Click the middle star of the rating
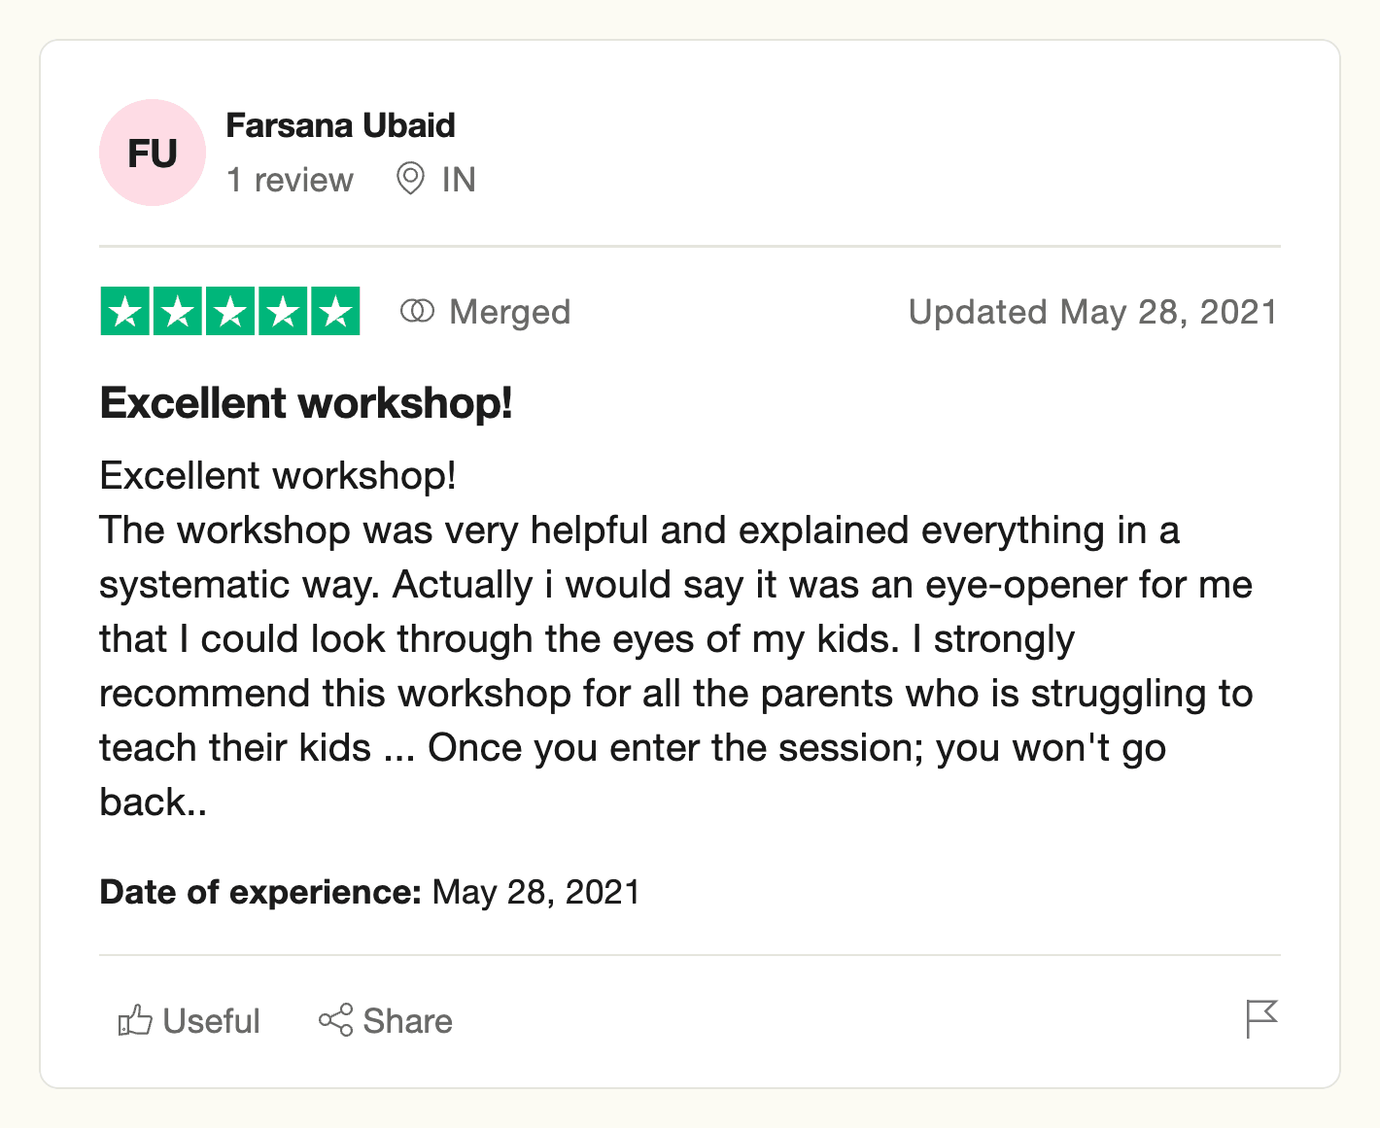This screenshot has height=1128, width=1380. (x=231, y=311)
